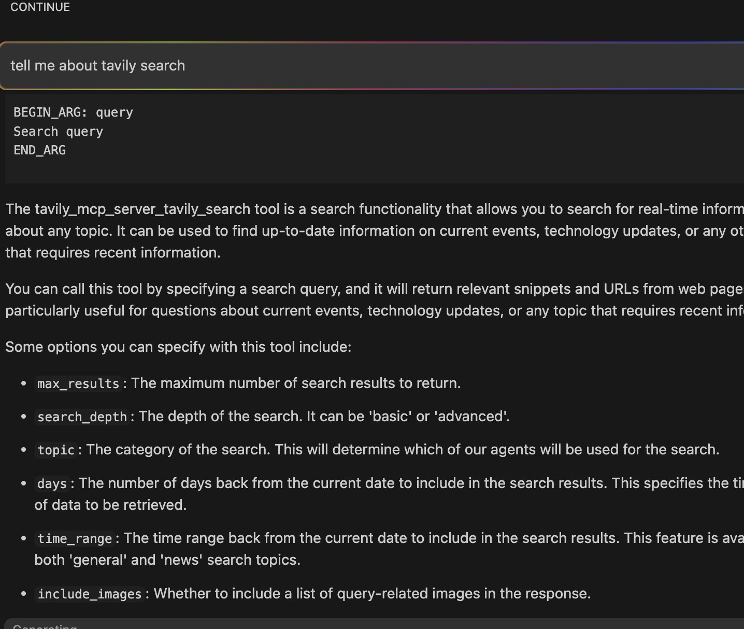Image resolution: width=744 pixels, height=629 pixels.
Task: Click the END_ARG code line
Action: [39, 150]
